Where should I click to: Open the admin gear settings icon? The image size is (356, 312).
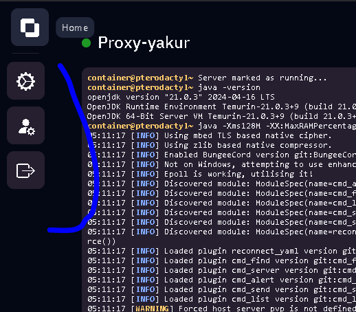[x=25, y=81]
